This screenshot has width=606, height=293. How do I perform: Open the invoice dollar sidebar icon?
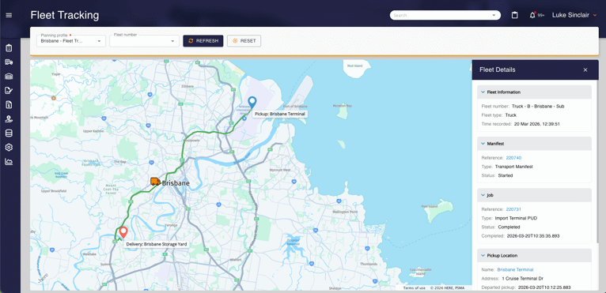pyautogui.click(x=9, y=104)
